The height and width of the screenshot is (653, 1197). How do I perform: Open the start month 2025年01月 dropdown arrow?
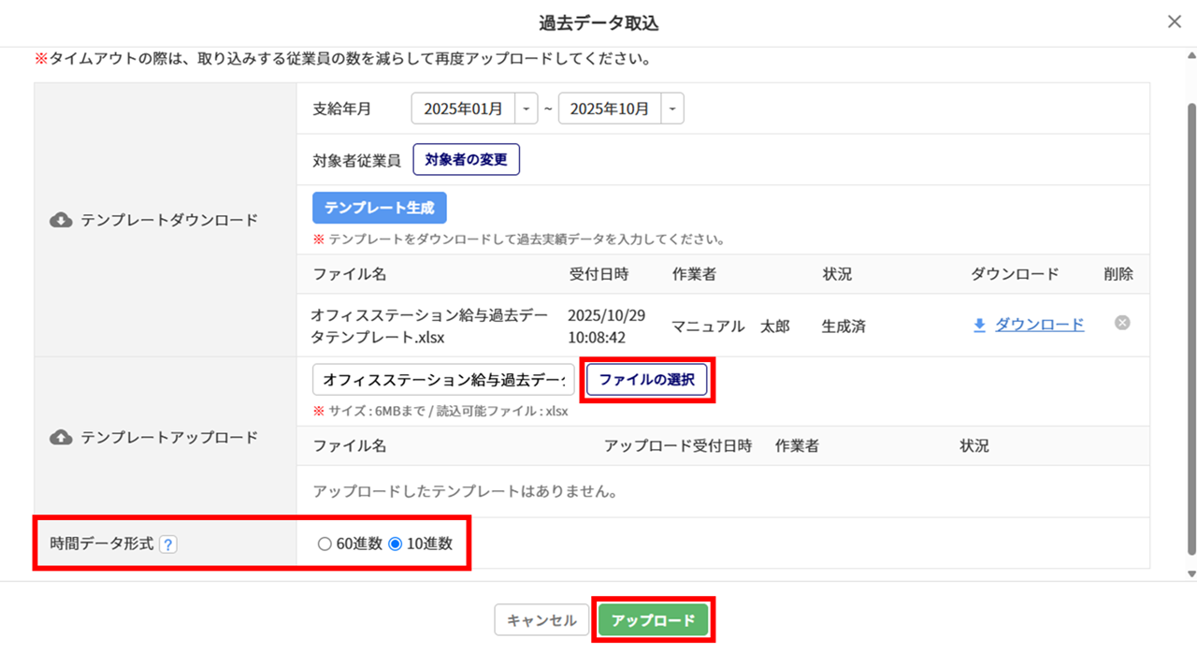(527, 109)
